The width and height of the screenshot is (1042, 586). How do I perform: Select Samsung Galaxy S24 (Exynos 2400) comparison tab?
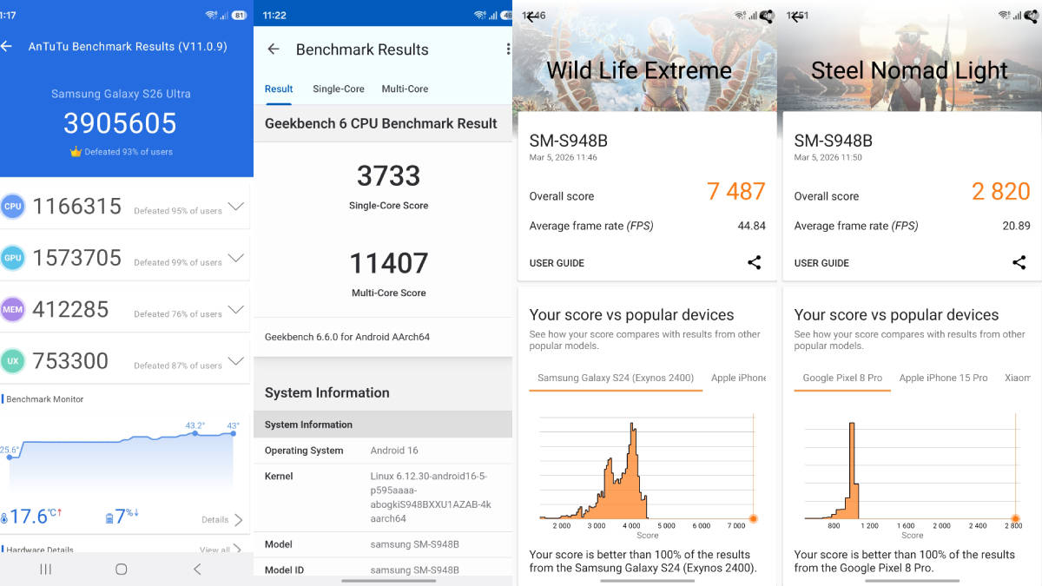coord(616,378)
